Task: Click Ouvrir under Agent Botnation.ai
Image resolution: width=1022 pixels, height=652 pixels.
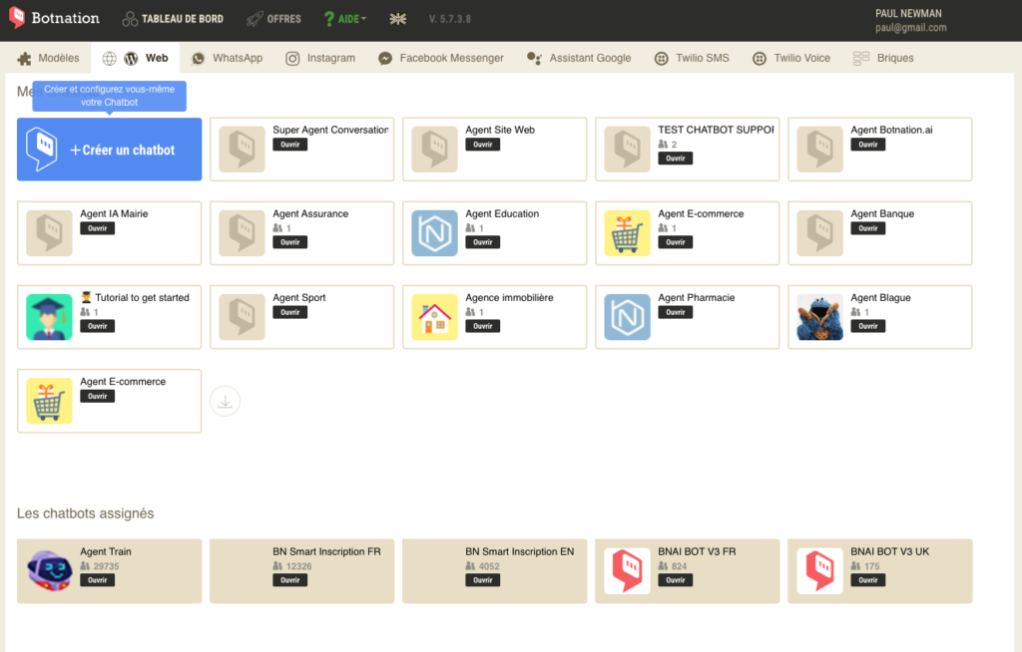Action: pyautogui.click(x=868, y=145)
